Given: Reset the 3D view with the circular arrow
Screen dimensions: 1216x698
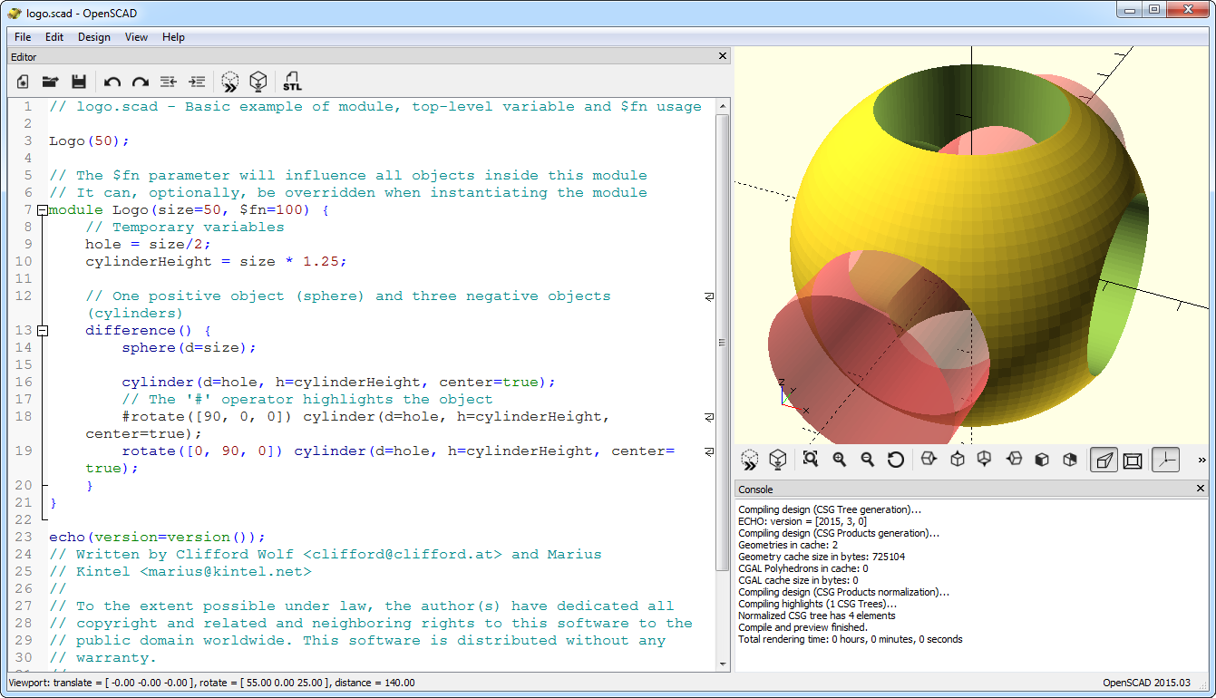Looking at the screenshot, I should 896,460.
